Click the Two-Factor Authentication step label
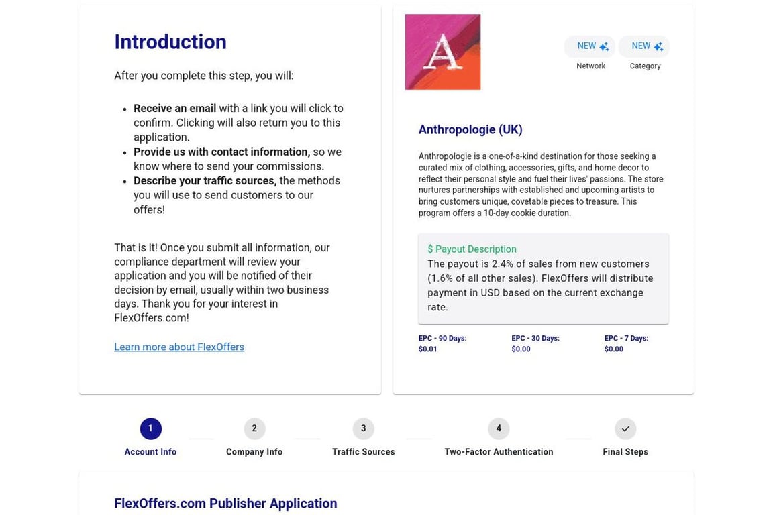The width and height of the screenshot is (773, 515). 499,452
